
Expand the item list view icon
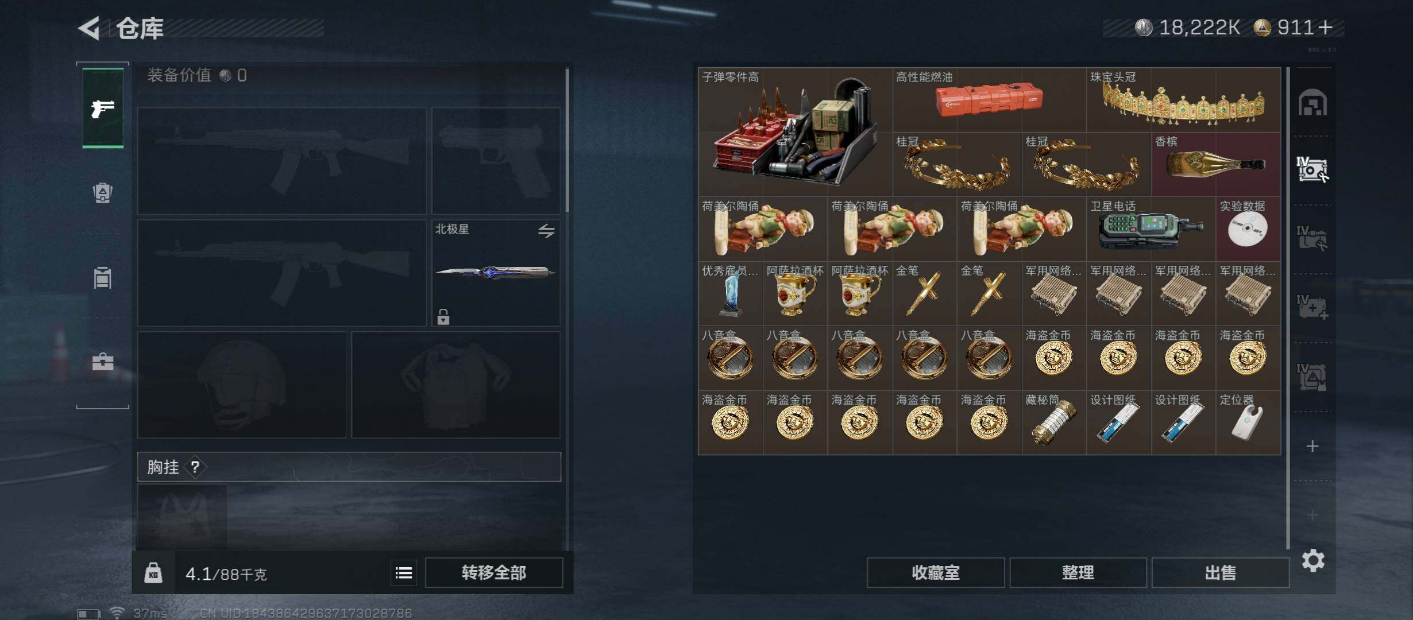404,573
